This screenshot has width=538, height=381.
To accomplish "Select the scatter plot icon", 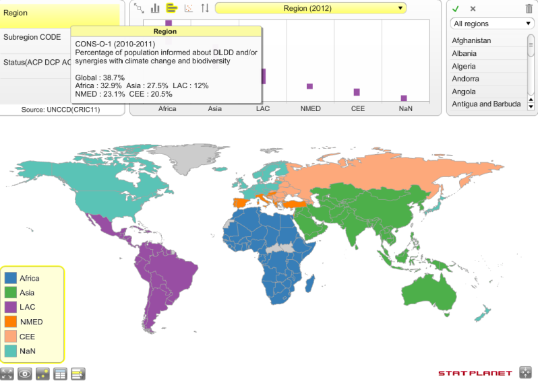I will 189,8.
